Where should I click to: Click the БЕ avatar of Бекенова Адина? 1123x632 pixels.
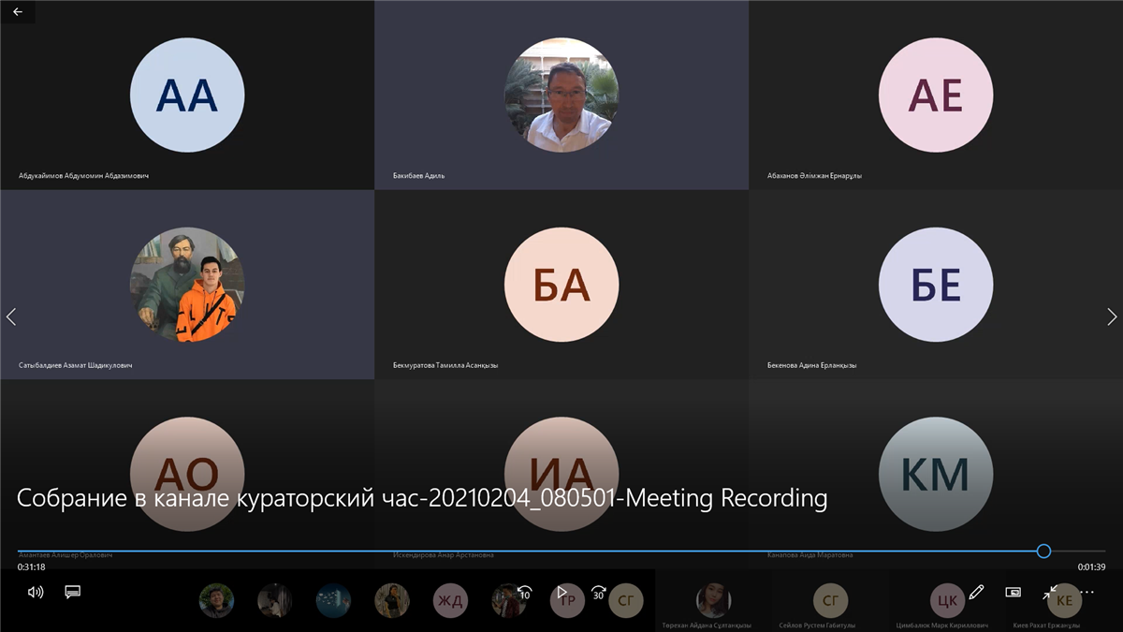936,285
